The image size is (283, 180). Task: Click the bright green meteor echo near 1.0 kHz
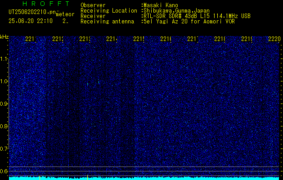pos(88,84)
